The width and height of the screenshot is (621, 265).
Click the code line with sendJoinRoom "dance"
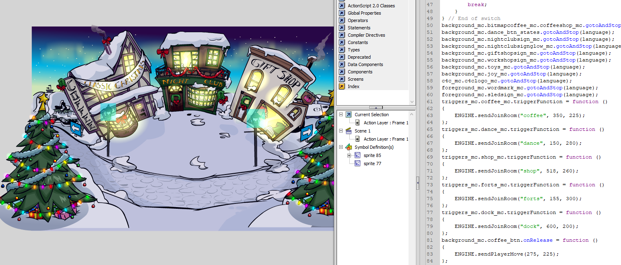518,143
